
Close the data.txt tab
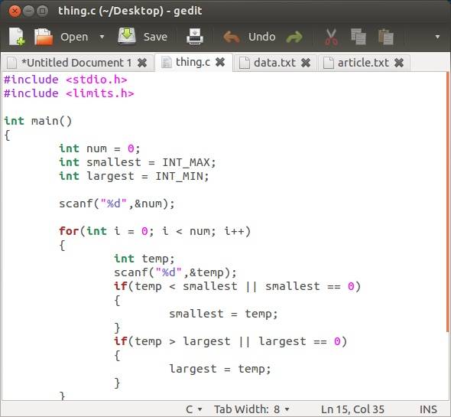[306, 63]
